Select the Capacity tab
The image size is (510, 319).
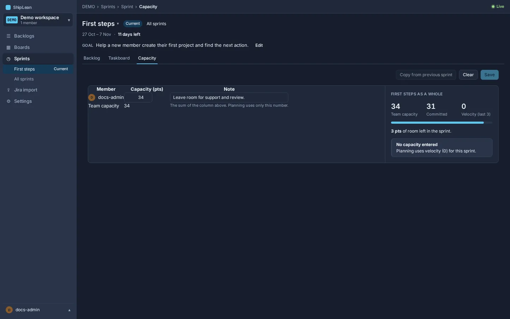(x=147, y=58)
